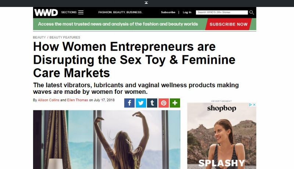Expand more sharing options plus icon
The height and width of the screenshot is (169, 294).
click(x=175, y=103)
